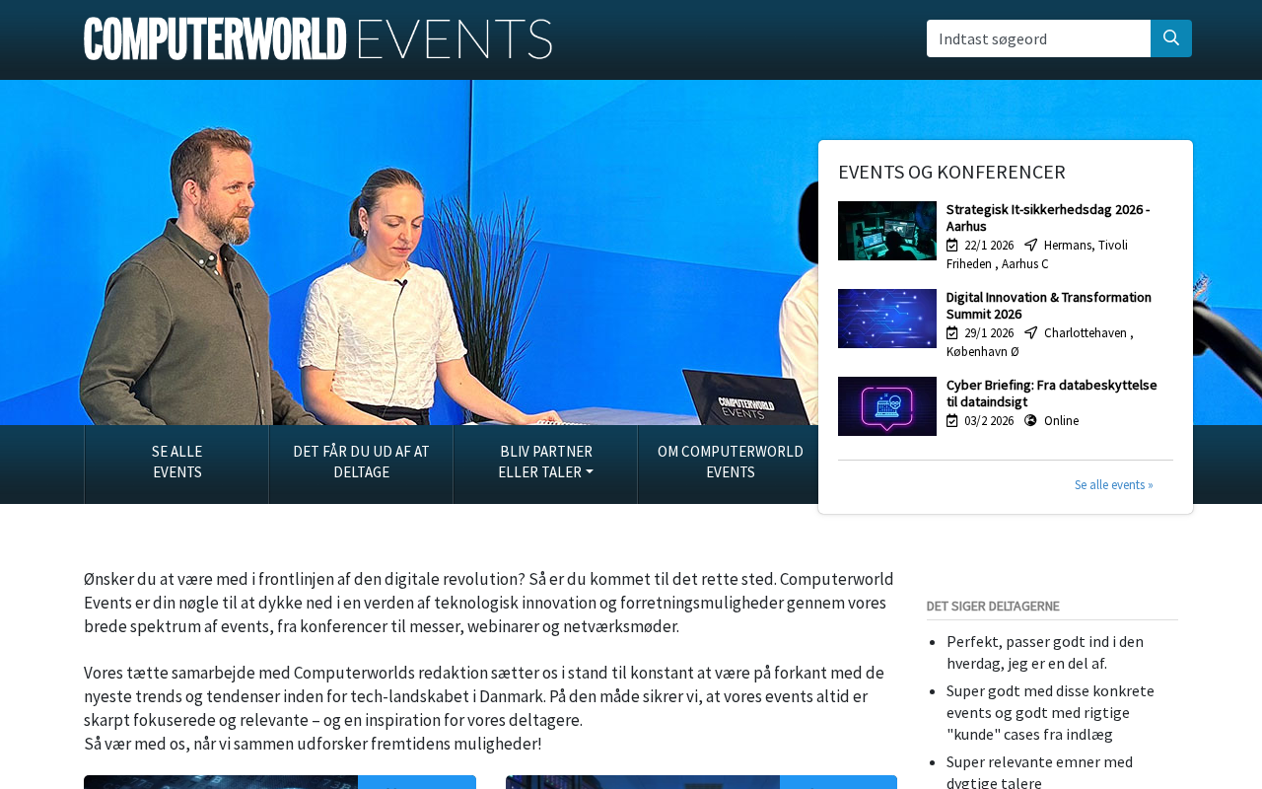Image resolution: width=1262 pixels, height=789 pixels.
Task: Expand 'Bliv partner eller taler' dropdown
Action: point(545,462)
